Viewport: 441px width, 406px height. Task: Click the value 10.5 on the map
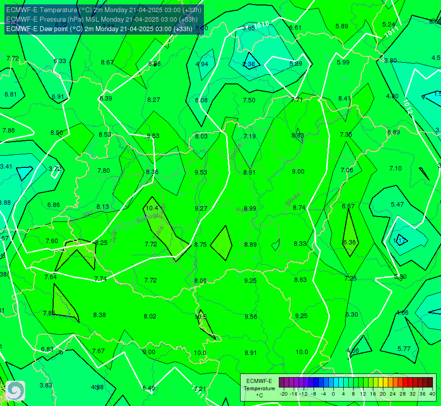[x=200, y=317]
